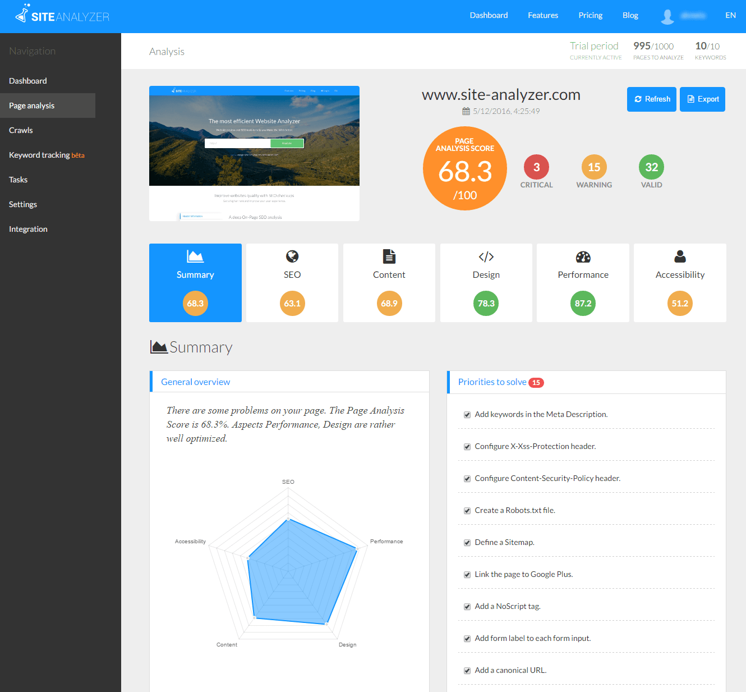The image size is (746, 692).
Task: Toggle 'Add form label to each form input' checkbox
Action: (467, 639)
